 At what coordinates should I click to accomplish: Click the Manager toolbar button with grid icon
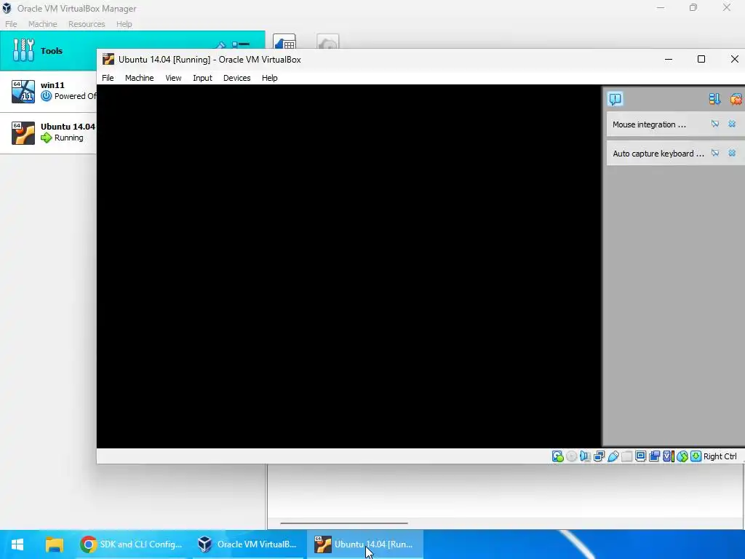coord(284,41)
